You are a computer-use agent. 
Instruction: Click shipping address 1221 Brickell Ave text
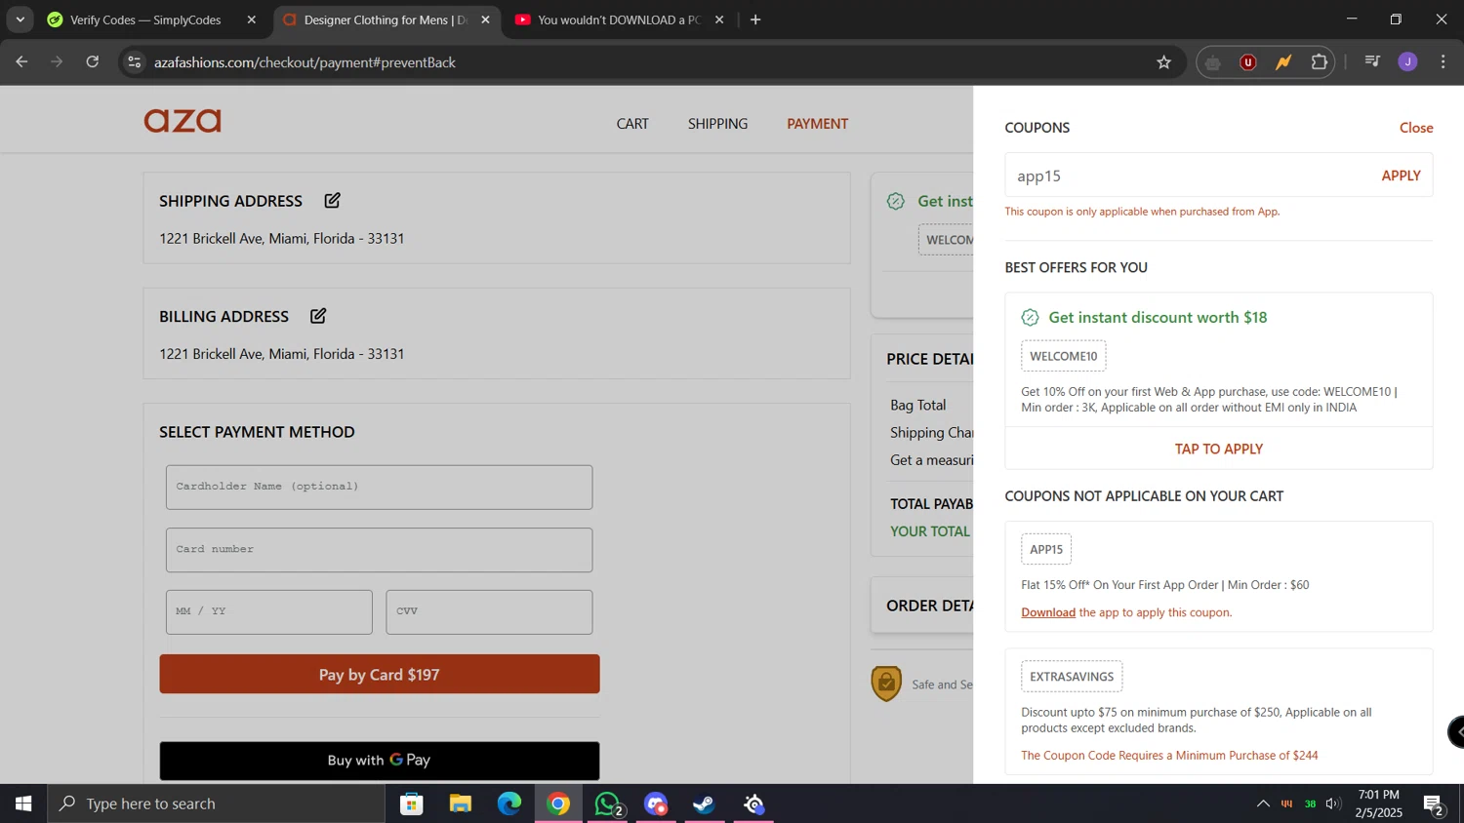point(282,238)
